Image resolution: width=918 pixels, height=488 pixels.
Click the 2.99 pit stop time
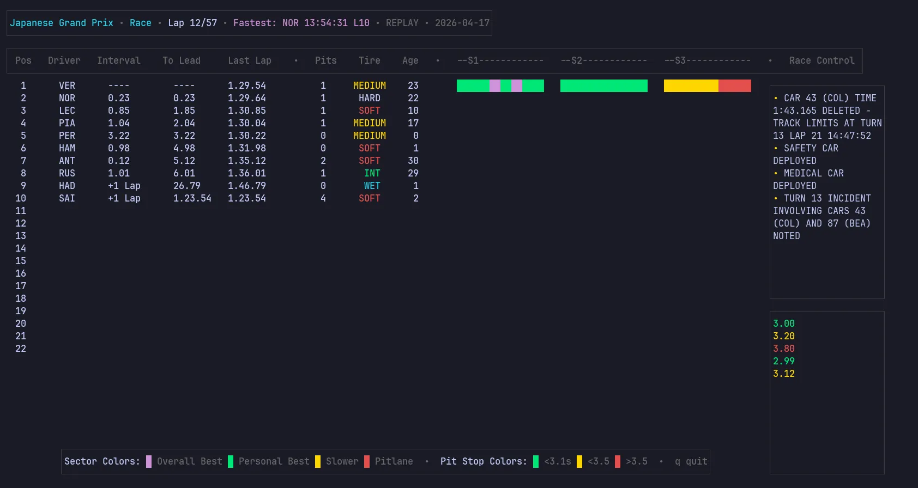(784, 361)
